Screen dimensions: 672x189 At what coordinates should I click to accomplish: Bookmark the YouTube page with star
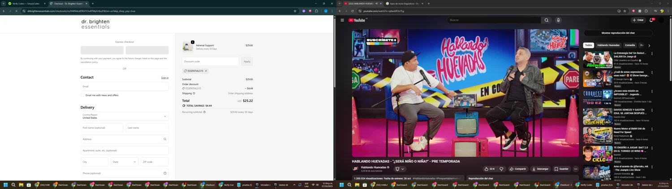point(625,11)
